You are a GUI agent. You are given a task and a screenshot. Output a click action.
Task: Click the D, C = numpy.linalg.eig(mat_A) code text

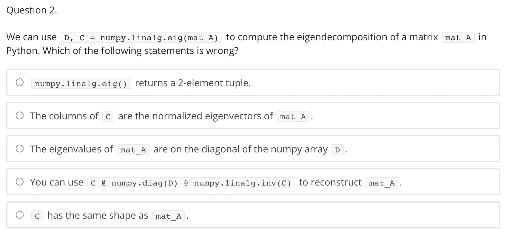[x=141, y=37]
